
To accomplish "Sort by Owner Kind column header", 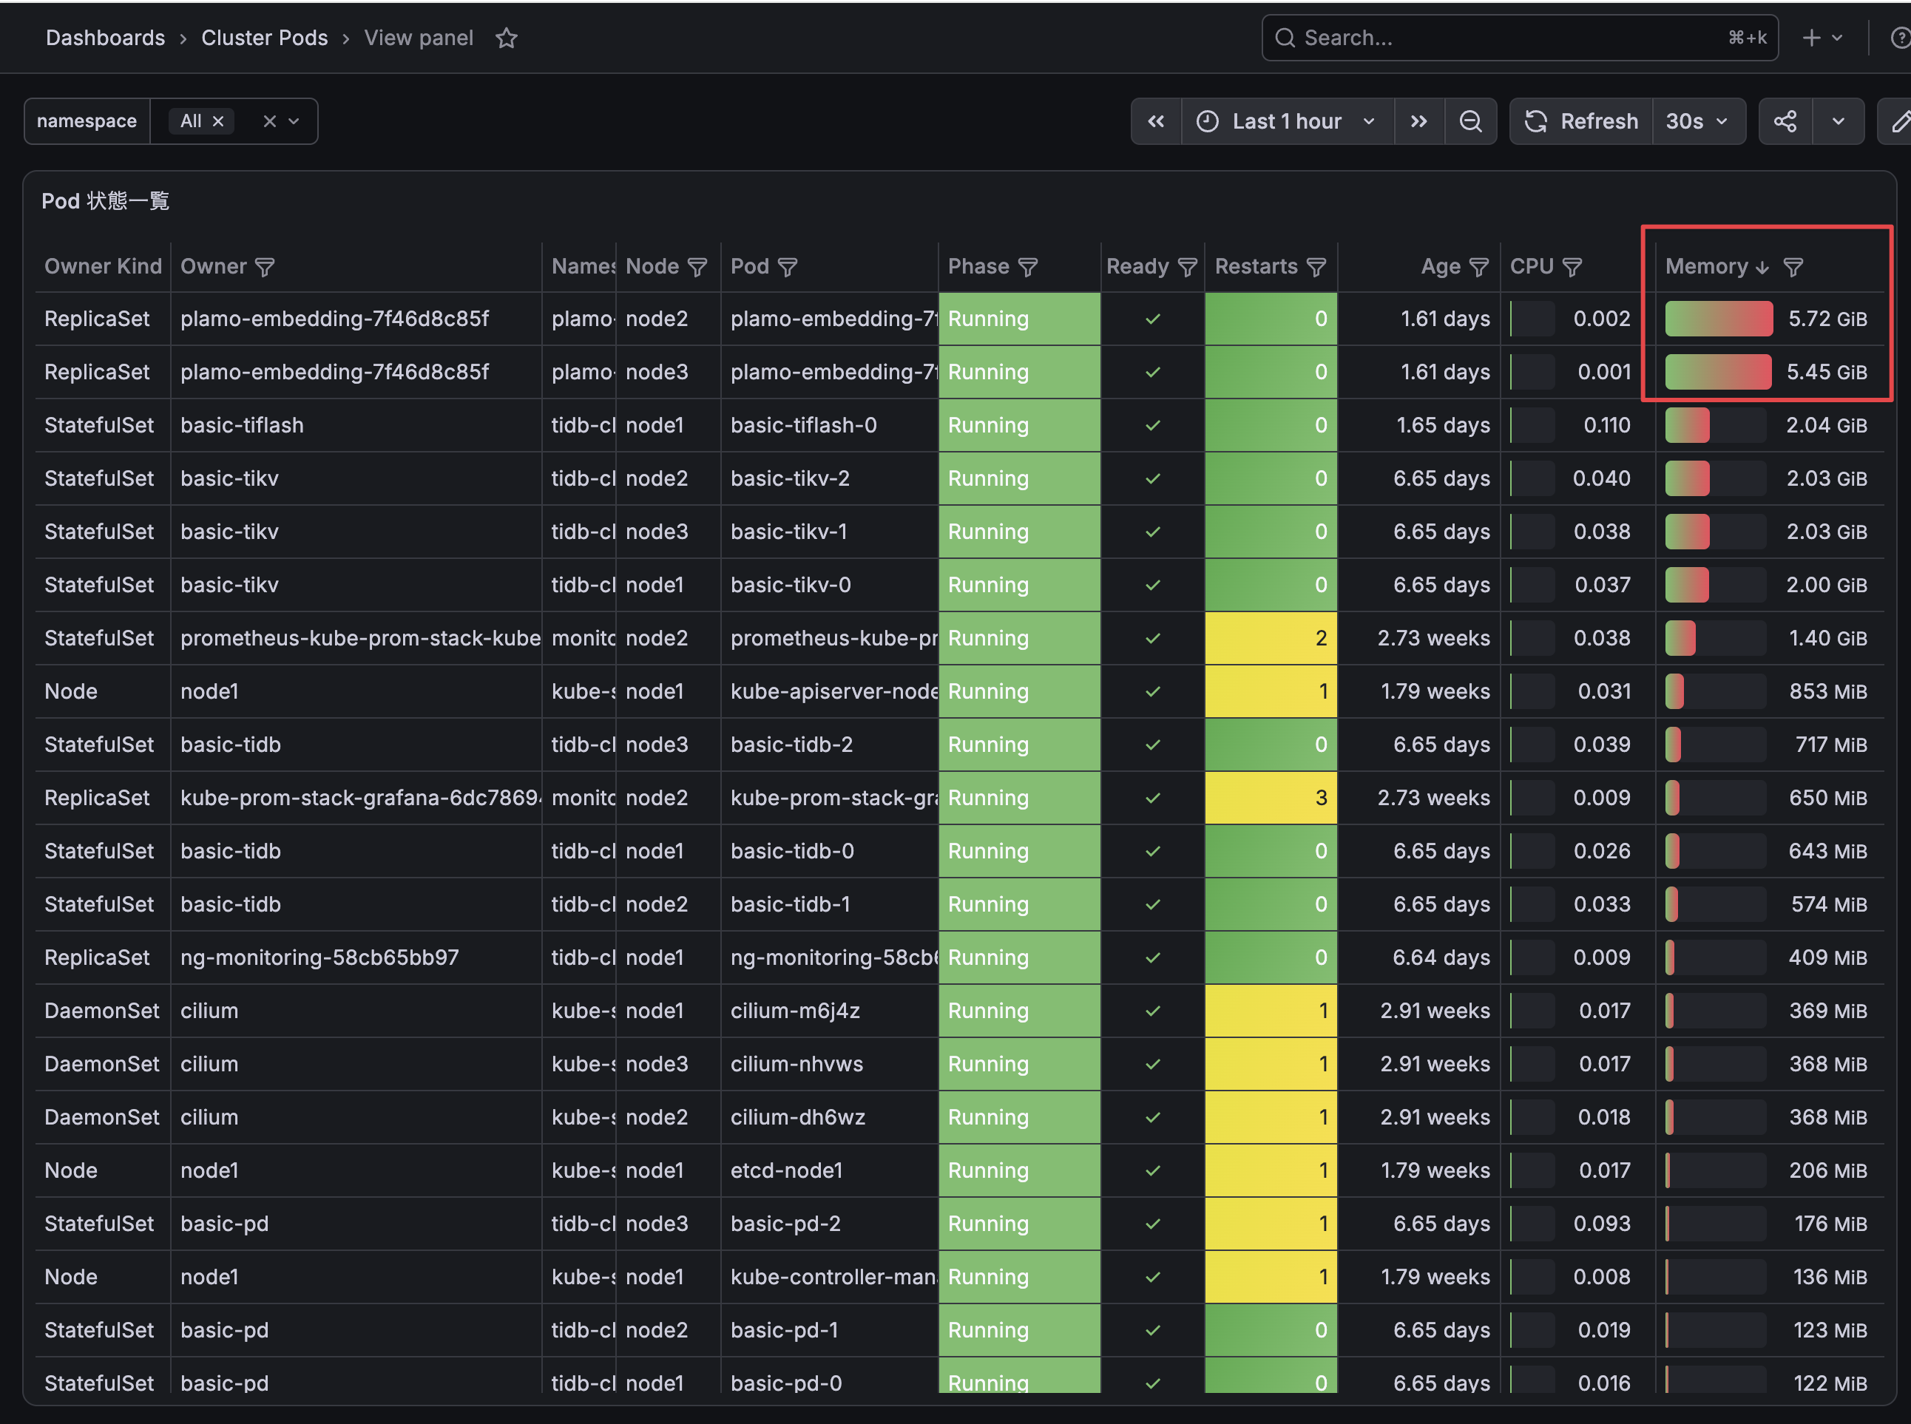I will pyautogui.click(x=103, y=267).
